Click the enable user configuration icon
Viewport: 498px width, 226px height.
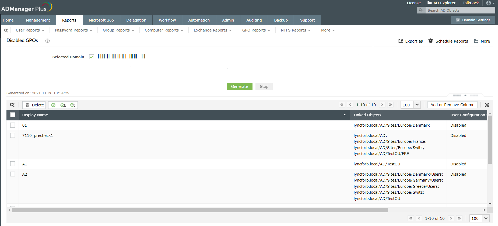click(x=63, y=105)
